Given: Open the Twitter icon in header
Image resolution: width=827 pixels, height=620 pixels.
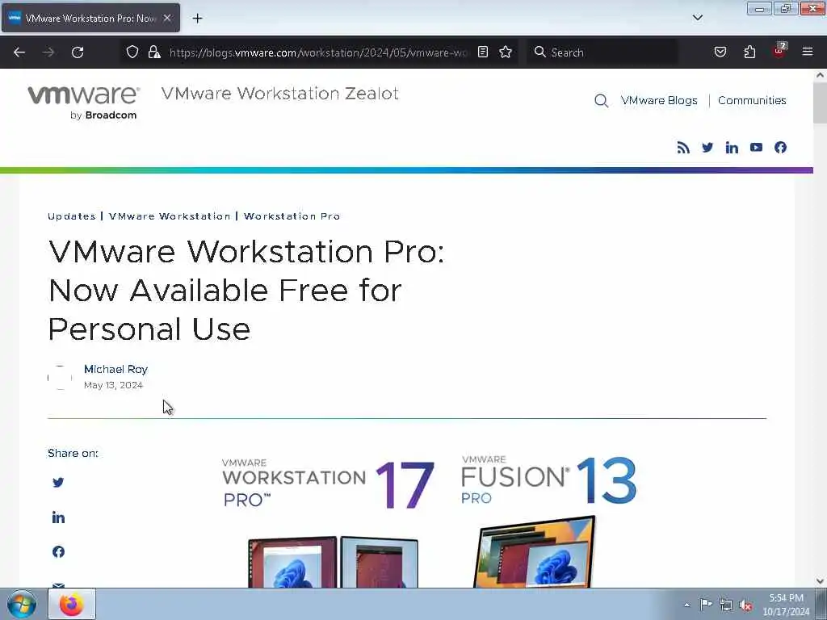Looking at the screenshot, I should [707, 148].
